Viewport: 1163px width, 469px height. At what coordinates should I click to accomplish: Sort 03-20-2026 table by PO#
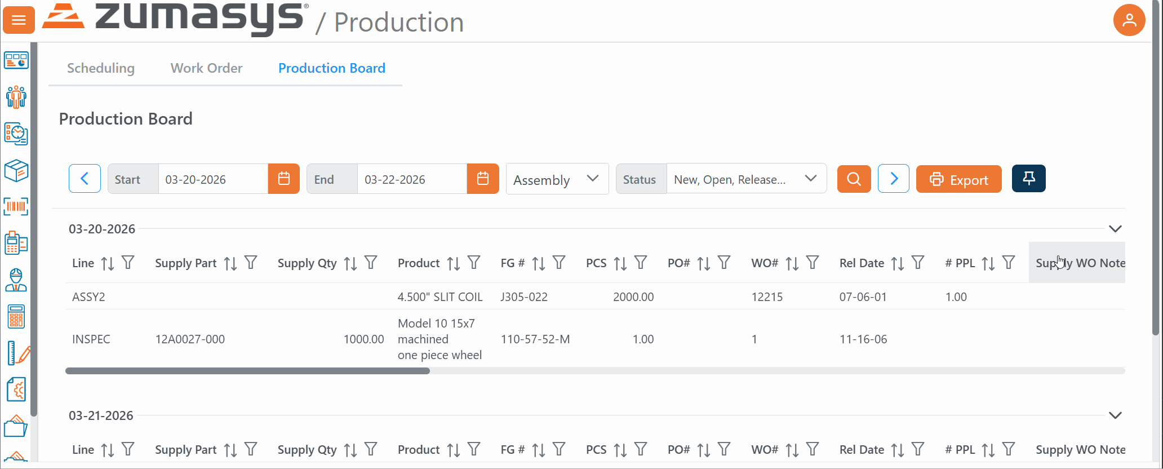704,263
